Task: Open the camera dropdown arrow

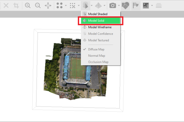Action: point(119,5)
